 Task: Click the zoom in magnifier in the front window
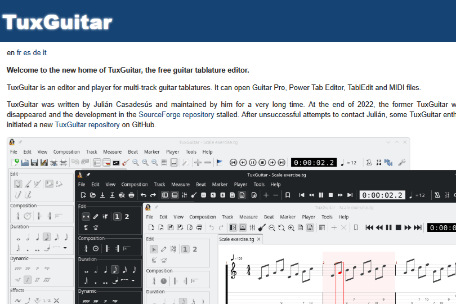(x=291, y=227)
